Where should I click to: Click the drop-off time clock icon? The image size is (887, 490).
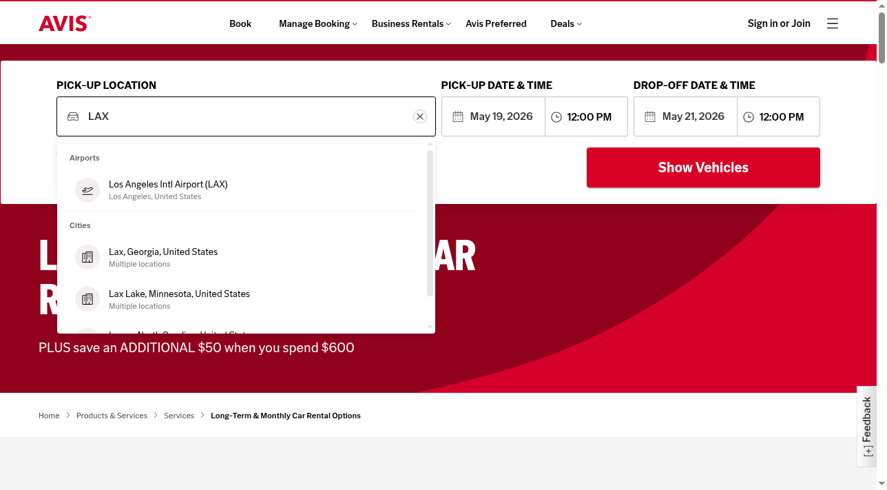[x=749, y=117]
